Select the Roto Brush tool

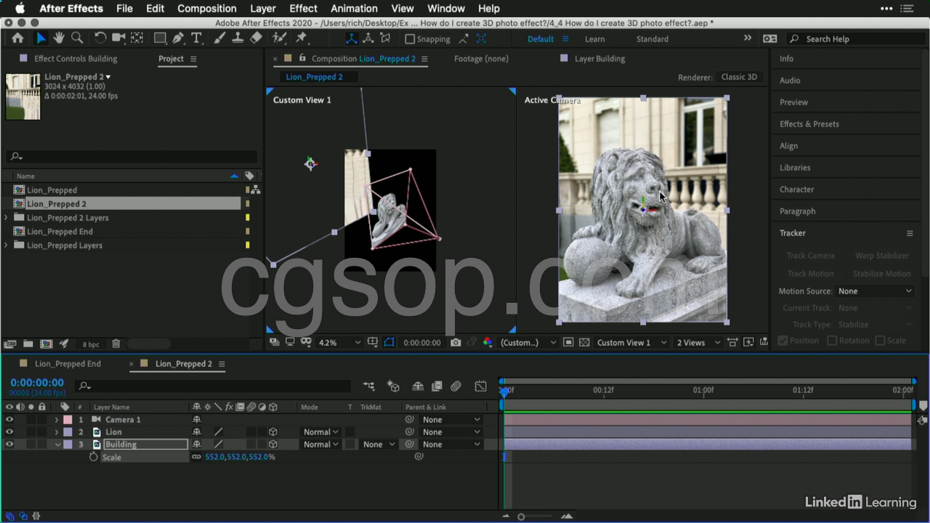(279, 38)
